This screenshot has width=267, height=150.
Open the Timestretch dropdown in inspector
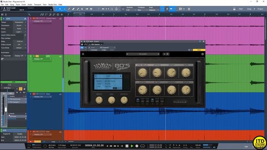coord(20,25)
